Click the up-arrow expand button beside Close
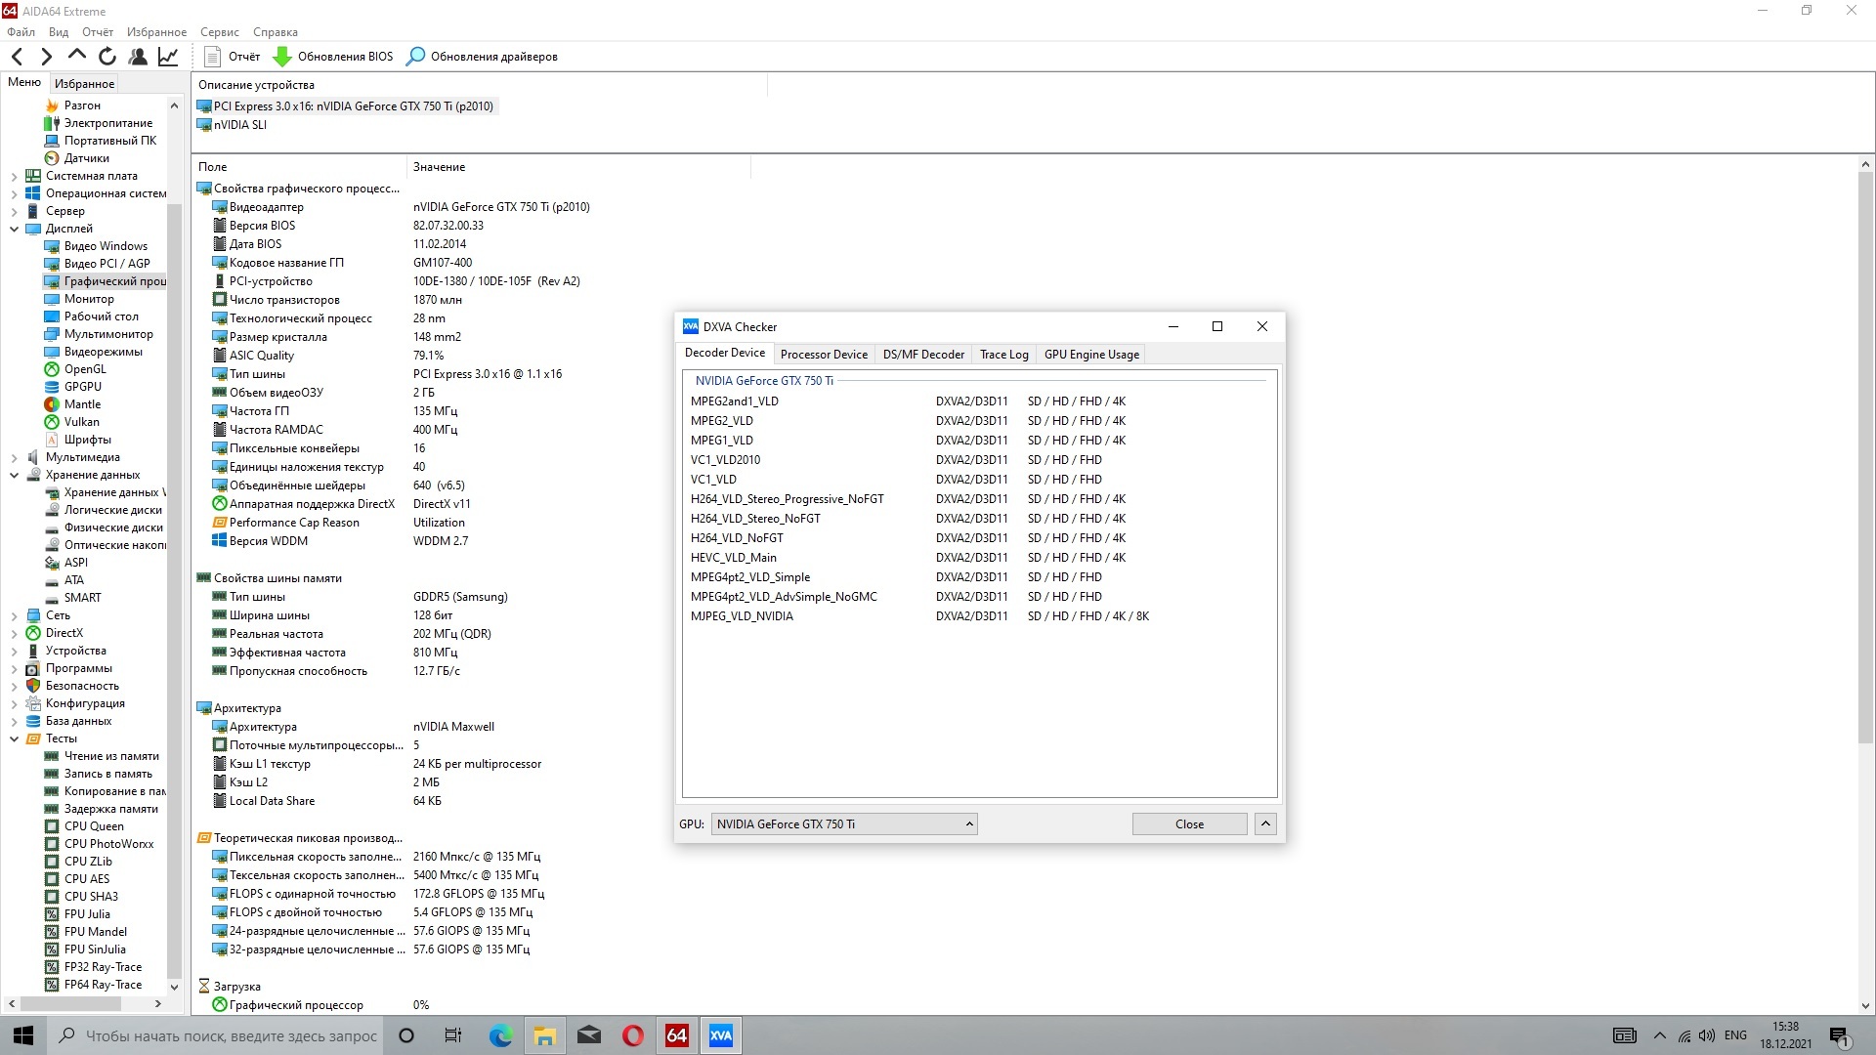Screen dimensions: 1876x1055 (1265, 824)
